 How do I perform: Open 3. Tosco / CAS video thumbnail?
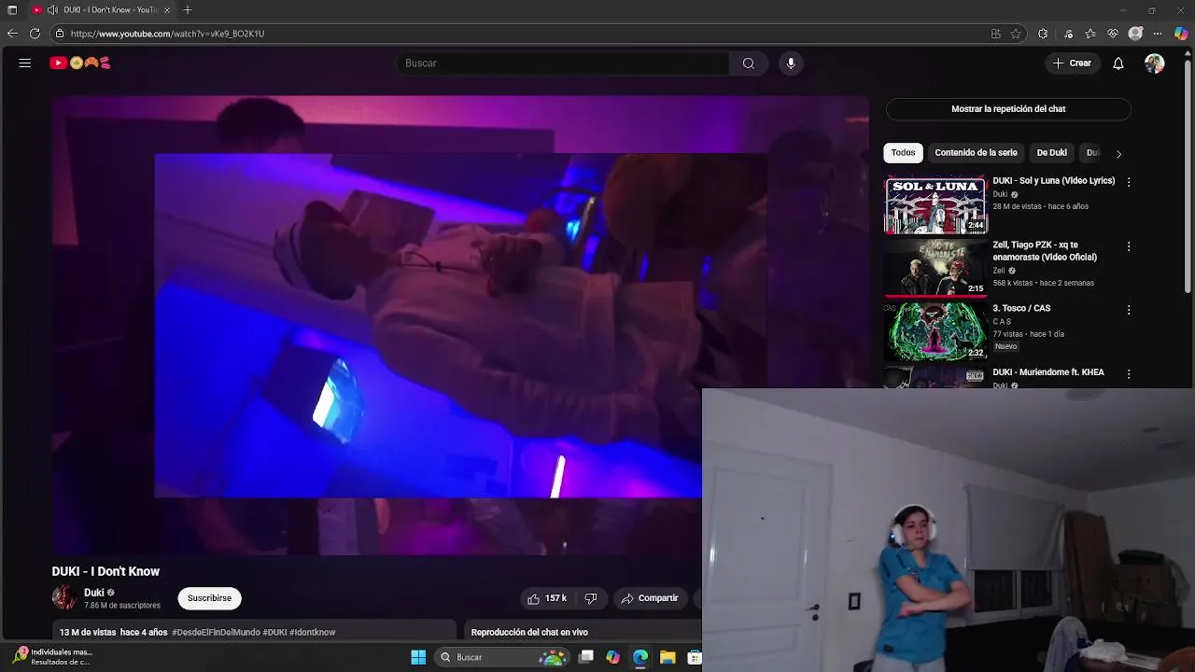[x=935, y=331]
